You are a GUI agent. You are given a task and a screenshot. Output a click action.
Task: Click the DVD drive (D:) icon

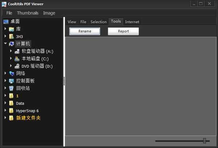tap(17, 66)
